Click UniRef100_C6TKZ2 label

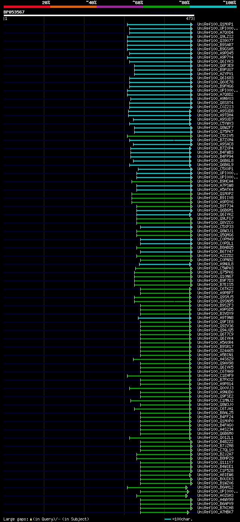point(215,289)
